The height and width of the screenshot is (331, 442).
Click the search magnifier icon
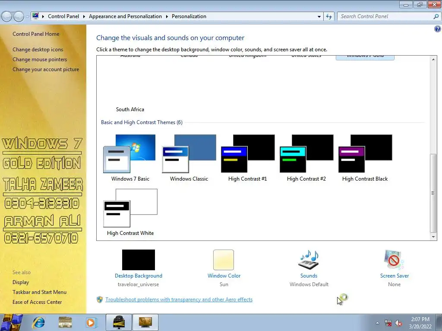tap(436, 17)
